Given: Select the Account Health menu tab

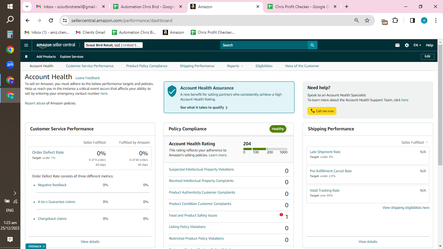Looking at the screenshot, I should click(42, 66).
